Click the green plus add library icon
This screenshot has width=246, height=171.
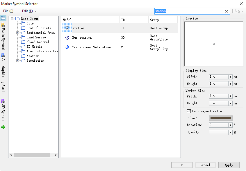3,127
